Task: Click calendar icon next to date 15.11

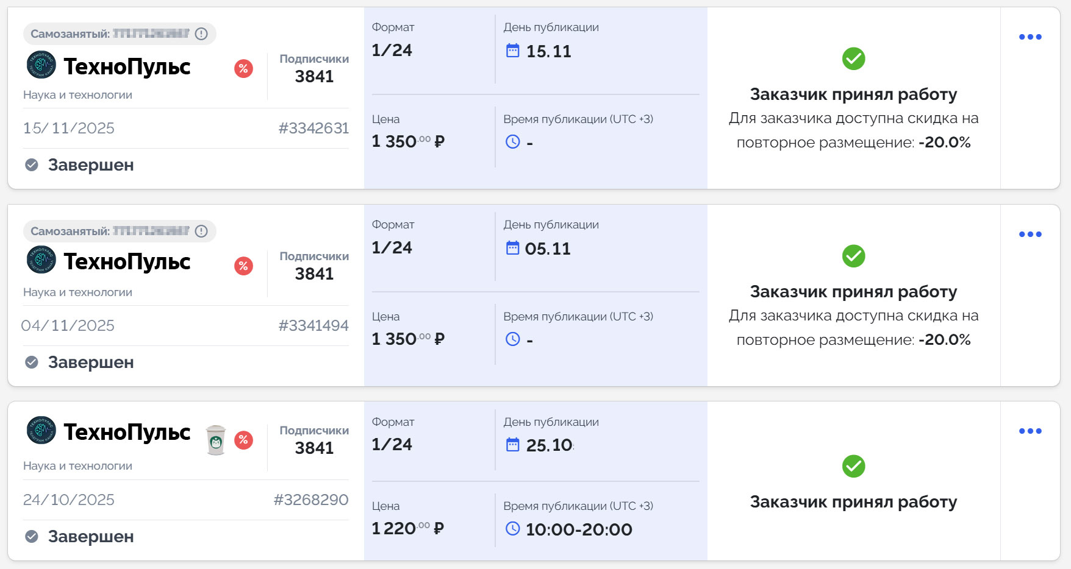Action: pos(513,51)
